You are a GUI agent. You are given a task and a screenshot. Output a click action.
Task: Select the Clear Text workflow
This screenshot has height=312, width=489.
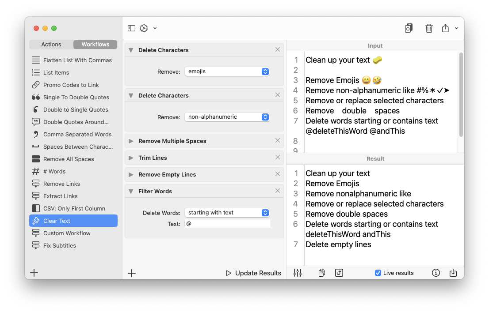pyautogui.click(x=73, y=221)
